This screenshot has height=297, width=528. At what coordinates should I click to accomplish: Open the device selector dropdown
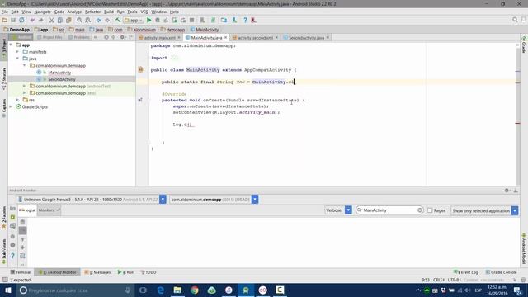click(163, 200)
